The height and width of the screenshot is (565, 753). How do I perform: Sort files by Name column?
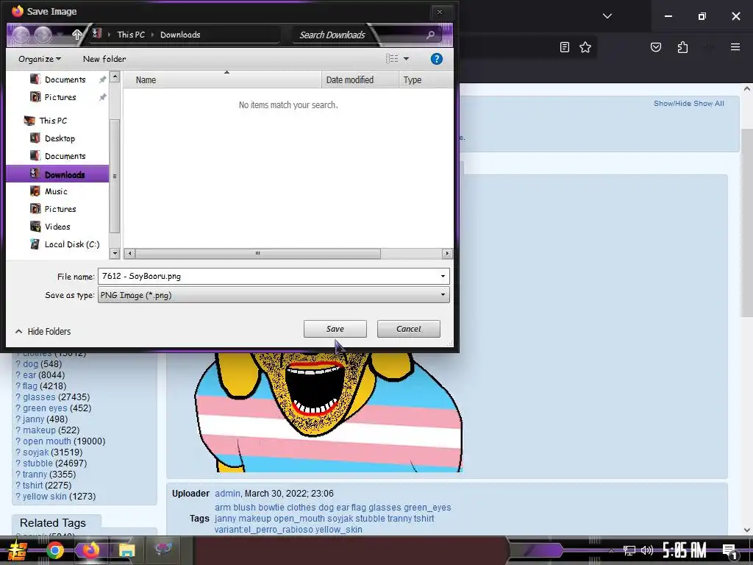coord(222,79)
